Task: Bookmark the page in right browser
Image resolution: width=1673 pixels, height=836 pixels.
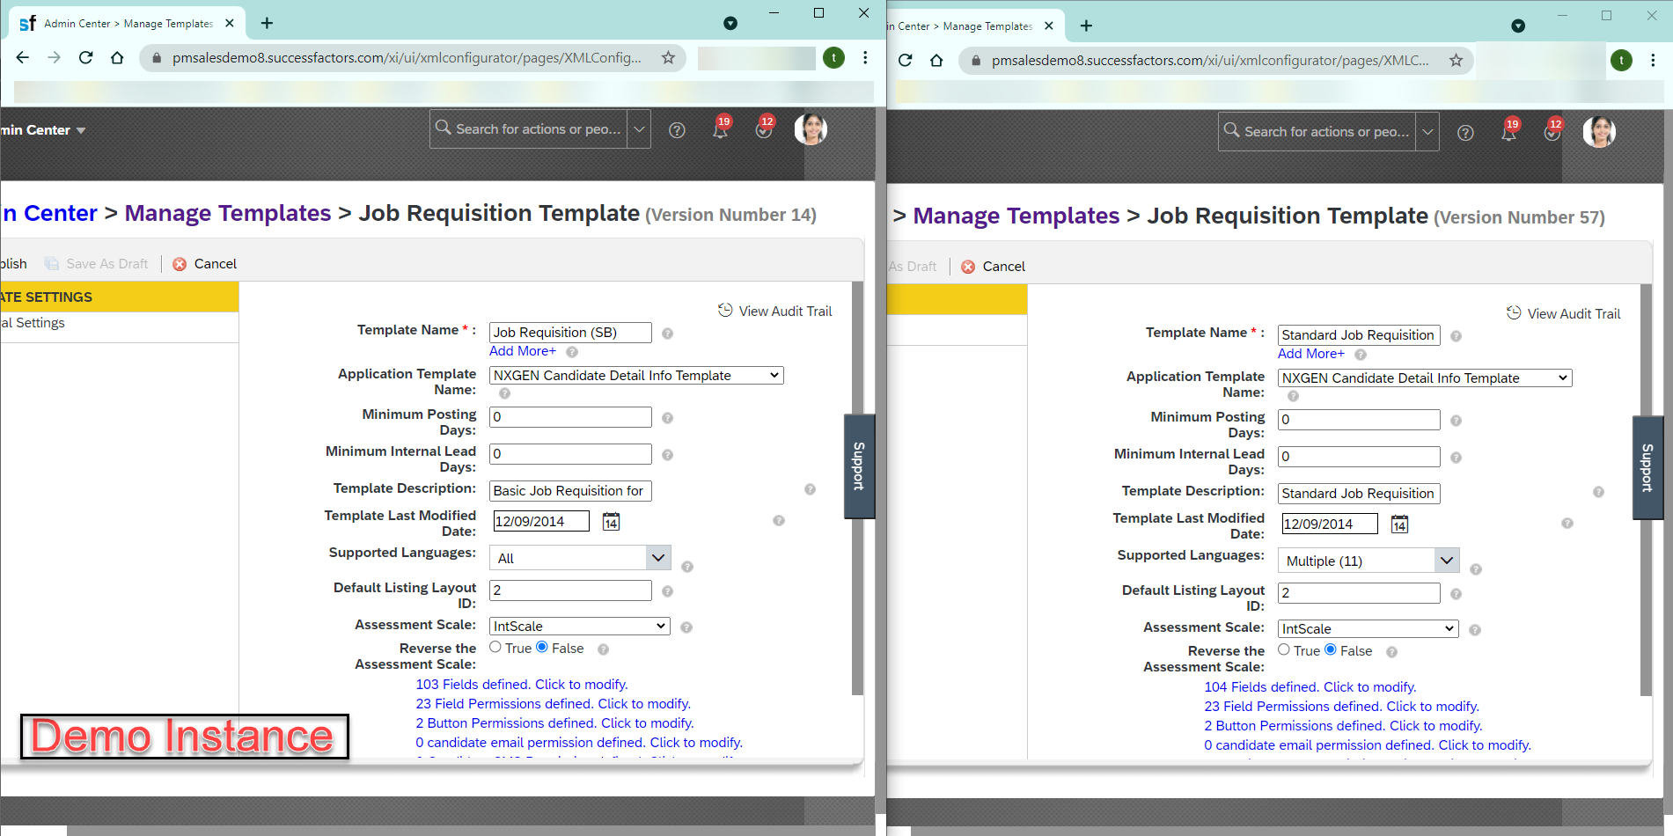Action: (x=1456, y=61)
